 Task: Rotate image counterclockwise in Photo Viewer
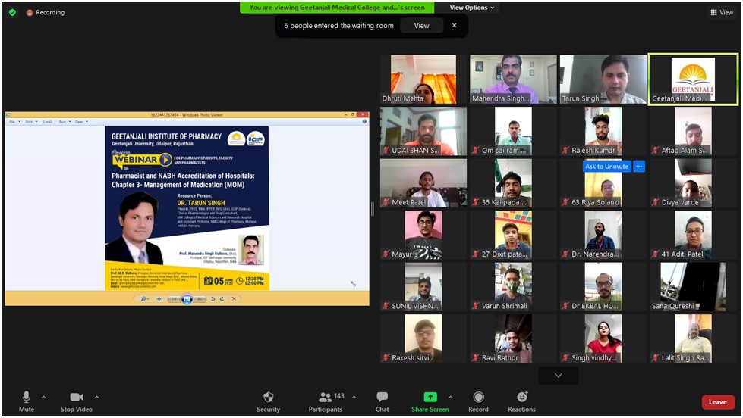[213, 299]
